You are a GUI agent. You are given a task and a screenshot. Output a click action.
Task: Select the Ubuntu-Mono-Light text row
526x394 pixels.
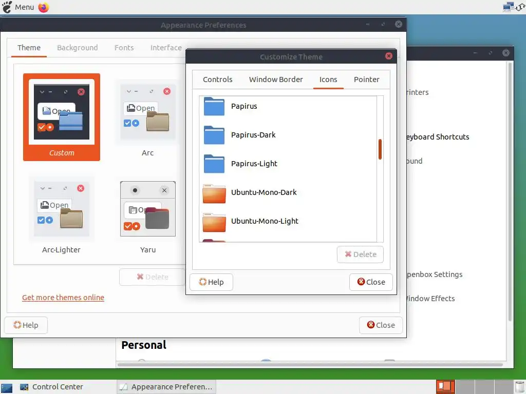coord(265,221)
